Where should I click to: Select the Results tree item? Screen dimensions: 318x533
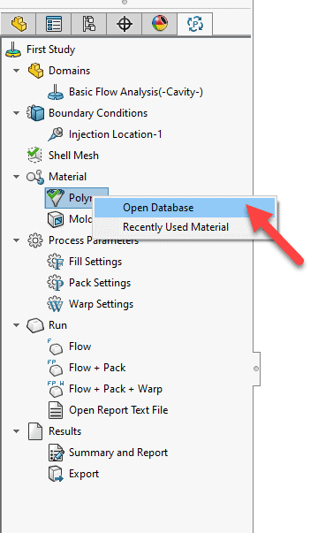65,431
